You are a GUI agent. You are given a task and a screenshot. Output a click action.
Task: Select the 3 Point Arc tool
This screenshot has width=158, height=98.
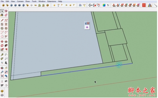(x=2, y=36)
